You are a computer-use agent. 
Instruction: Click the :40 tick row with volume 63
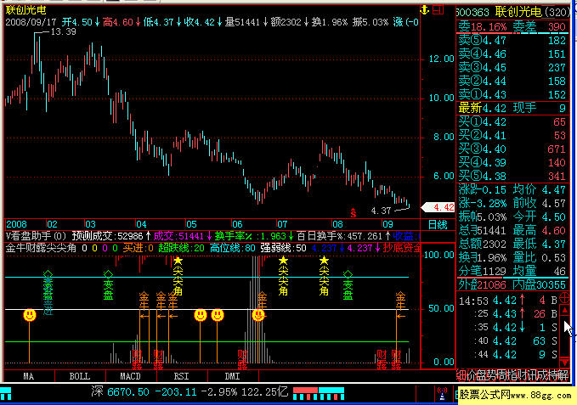pos(508,341)
